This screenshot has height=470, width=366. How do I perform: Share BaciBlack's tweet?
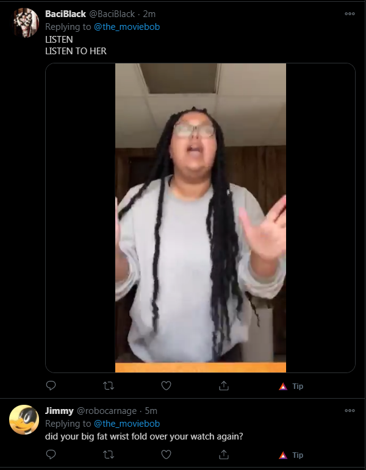point(224,385)
